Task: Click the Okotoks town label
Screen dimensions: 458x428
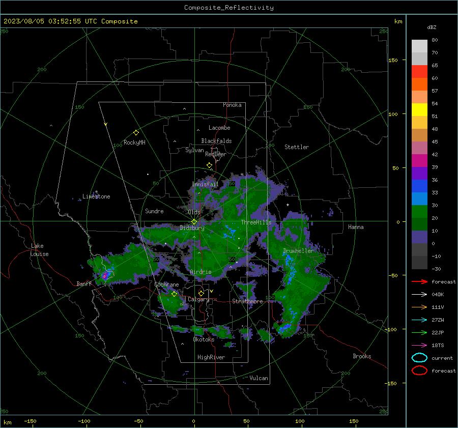Action: [204, 339]
